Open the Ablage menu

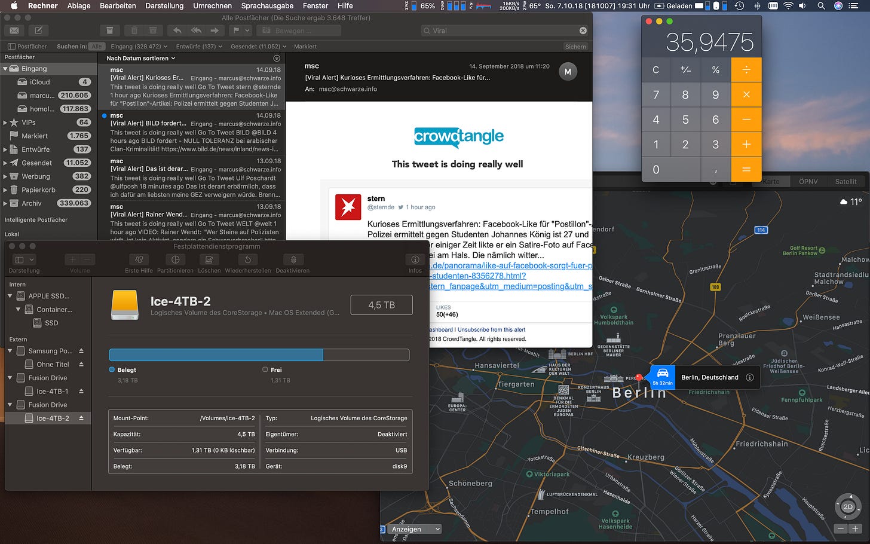tap(79, 5)
